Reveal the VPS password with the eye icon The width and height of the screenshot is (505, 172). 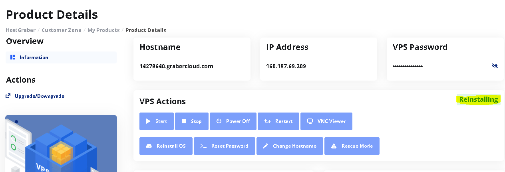point(495,66)
